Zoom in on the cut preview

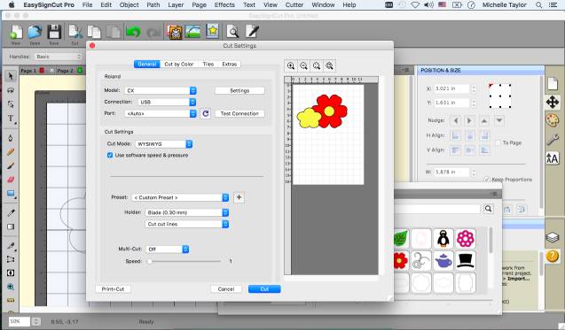pyautogui.click(x=291, y=65)
